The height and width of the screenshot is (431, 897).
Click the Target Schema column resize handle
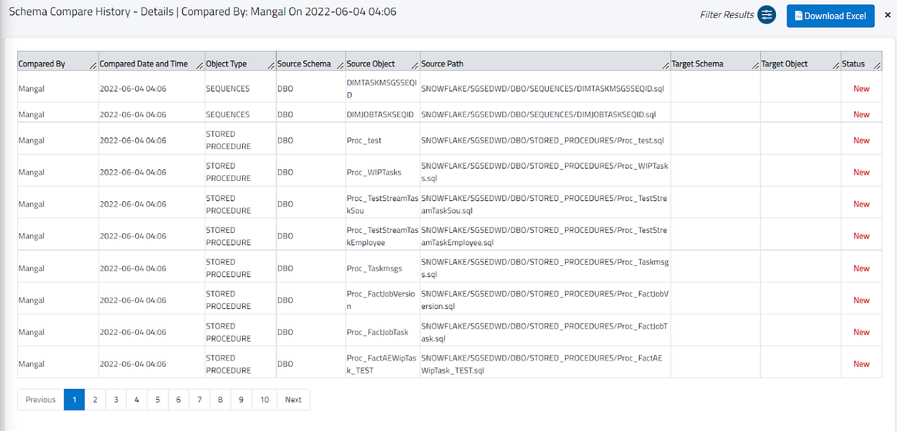pos(755,66)
